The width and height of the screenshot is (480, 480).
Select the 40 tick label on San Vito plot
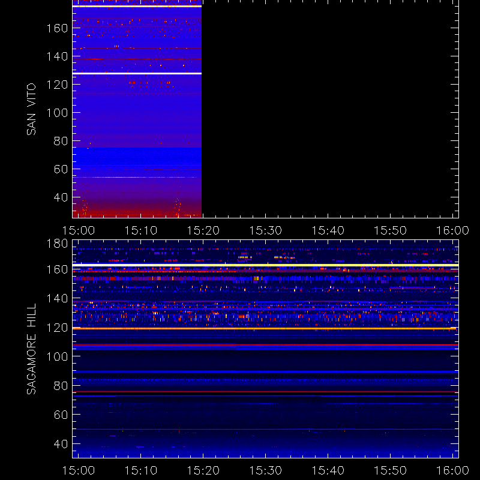(x=61, y=197)
